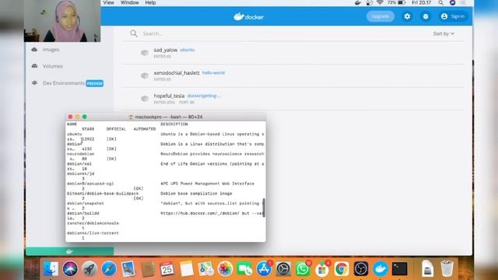Click the Sign in button
The height and width of the screenshot is (280, 498).
(453, 16)
